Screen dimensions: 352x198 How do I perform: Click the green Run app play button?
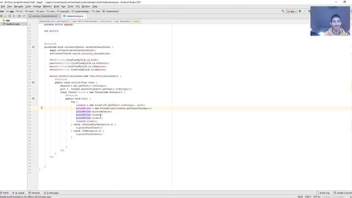(300, 11)
